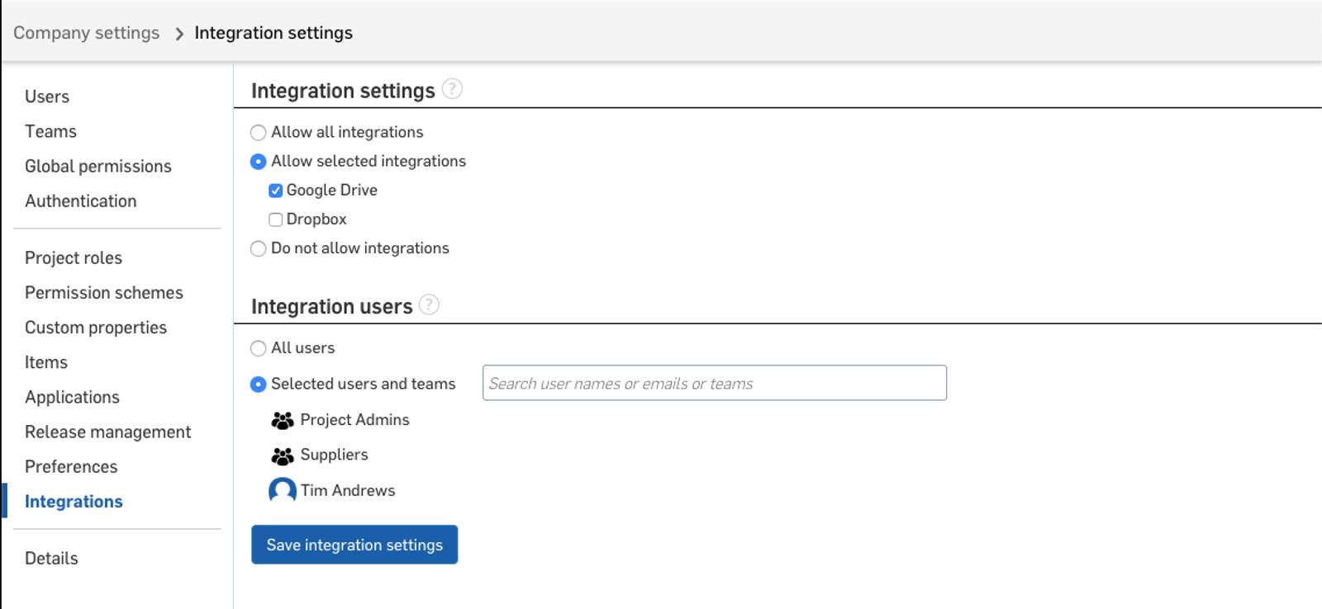Image resolution: width=1322 pixels, height=609 pixels.
Task: Uncheck the Google Drive checkbox
Action: (x=276, y=191)
